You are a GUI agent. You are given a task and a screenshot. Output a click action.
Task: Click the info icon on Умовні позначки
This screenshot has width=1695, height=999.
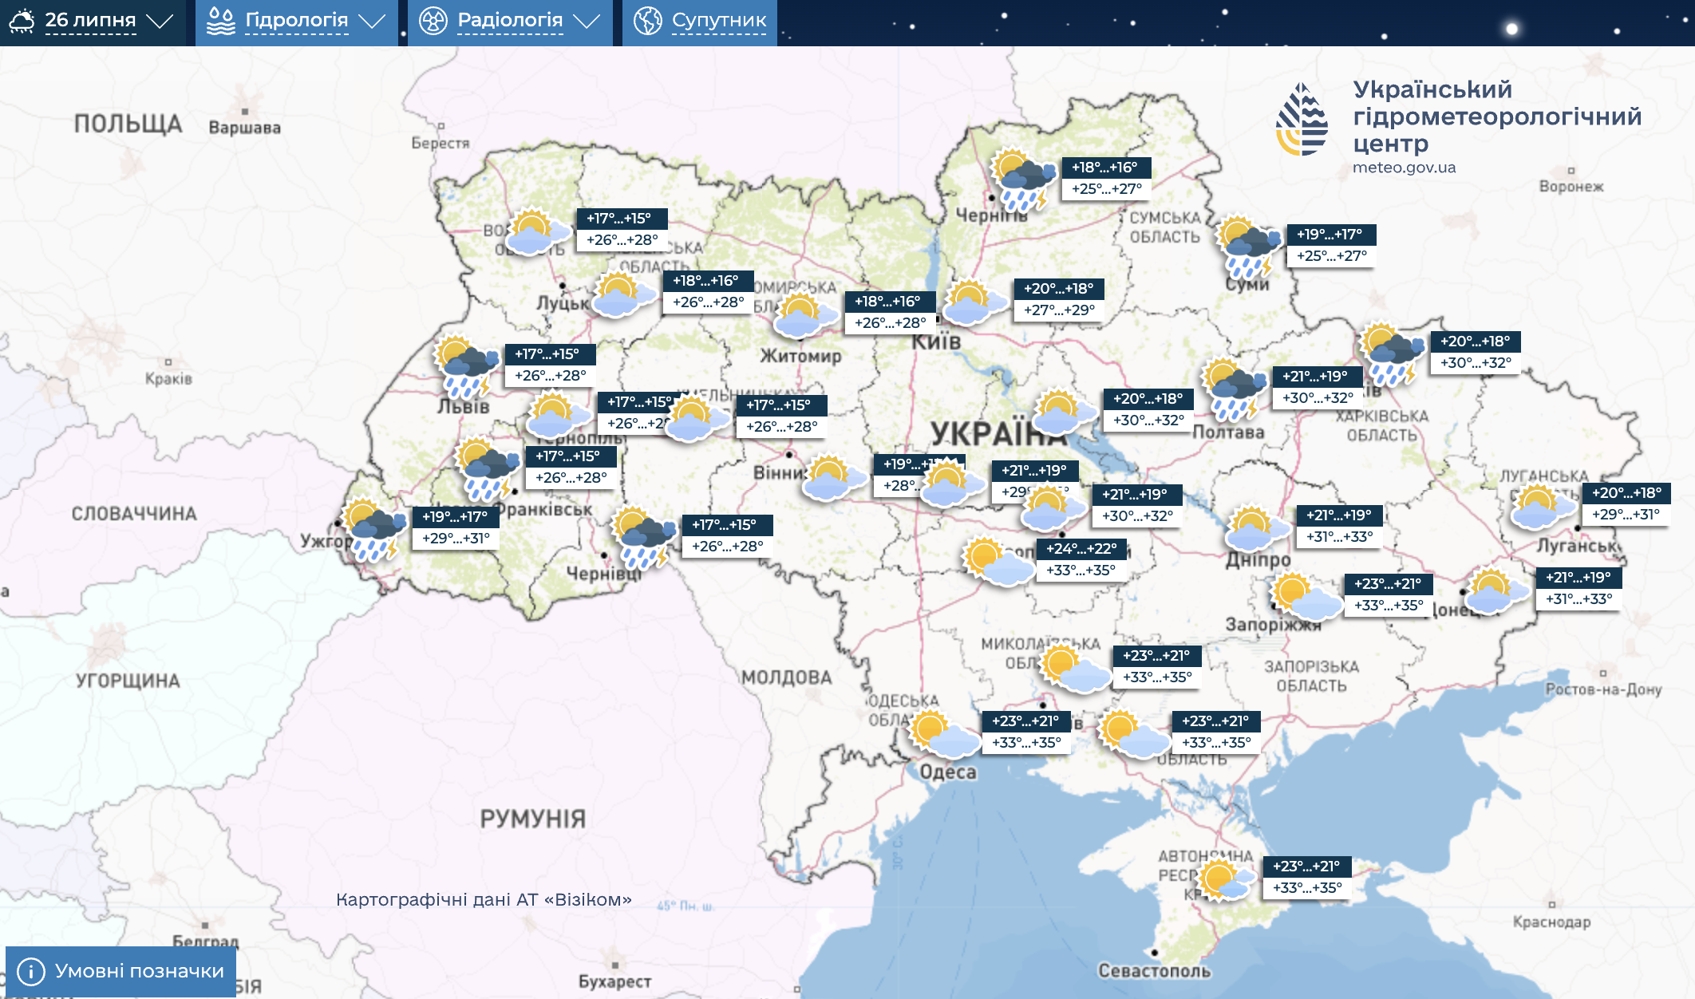pos(30,971)
